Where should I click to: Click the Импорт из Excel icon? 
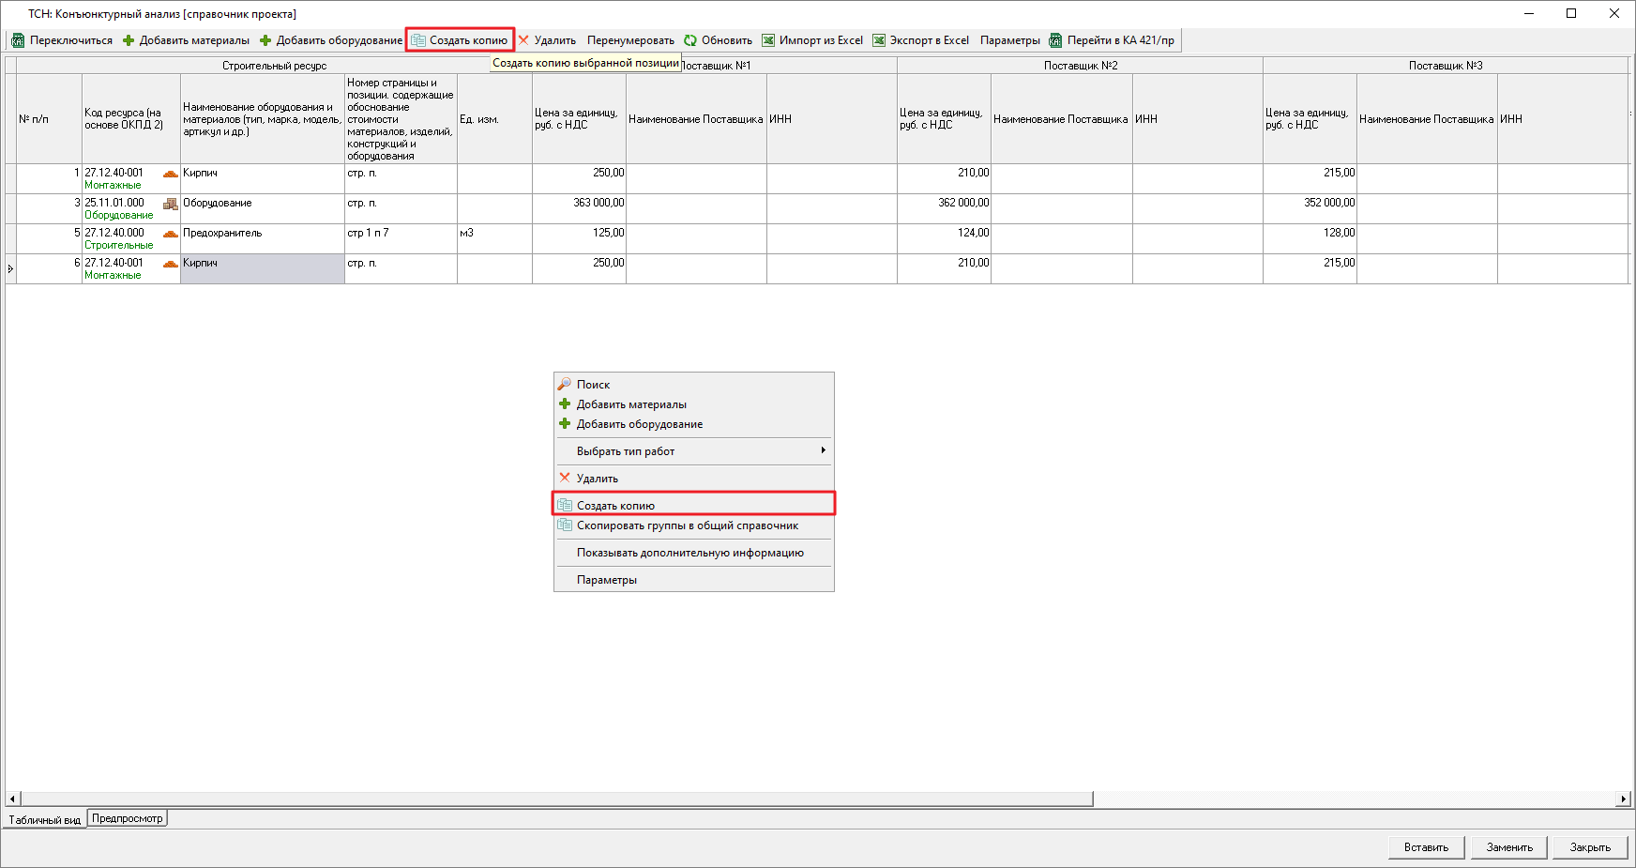[768, 40]
